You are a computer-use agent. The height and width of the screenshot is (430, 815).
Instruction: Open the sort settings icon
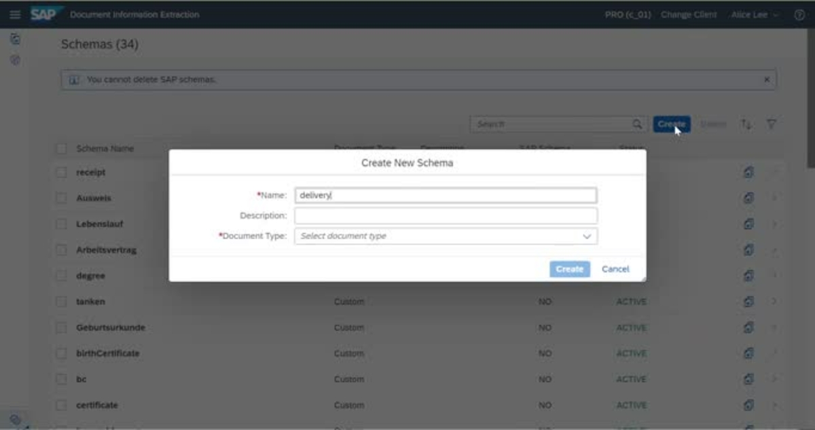(748, 124)
